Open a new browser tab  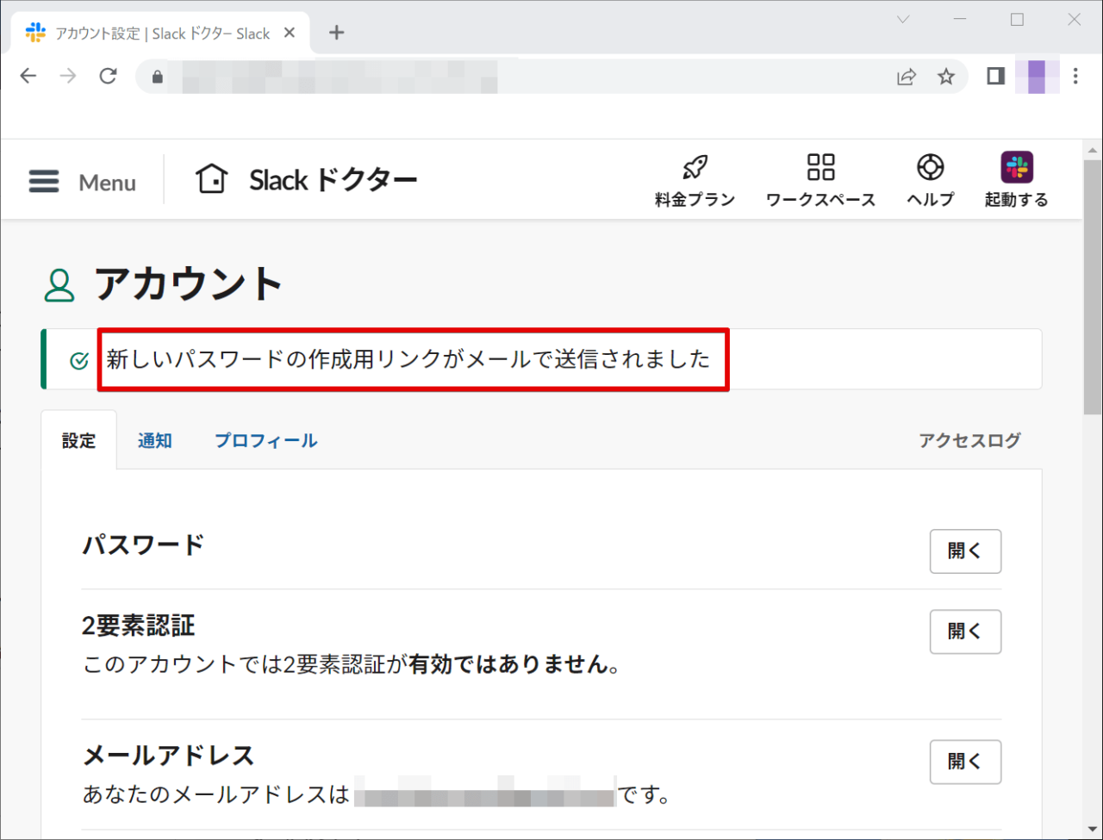pyautogui.click(x=337, y=33)
